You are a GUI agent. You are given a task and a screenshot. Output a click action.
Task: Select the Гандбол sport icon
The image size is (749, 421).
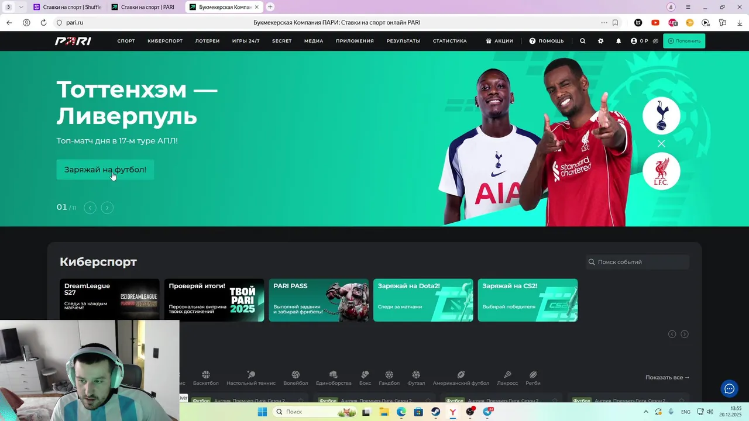[x=389, y=378]
